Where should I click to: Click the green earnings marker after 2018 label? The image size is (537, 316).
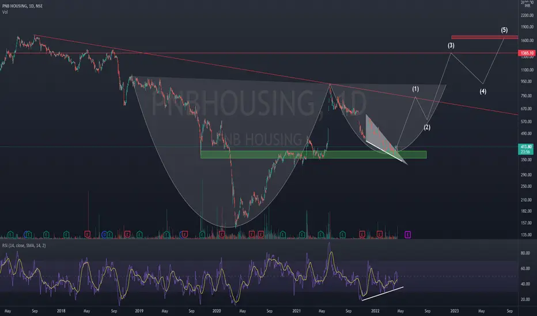click(66, 234)
